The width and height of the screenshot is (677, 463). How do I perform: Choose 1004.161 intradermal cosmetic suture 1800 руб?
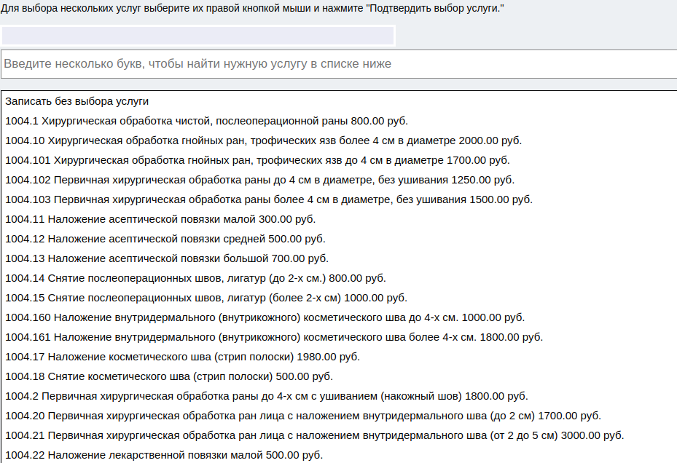pyautogui.click(x=273, y=337)
